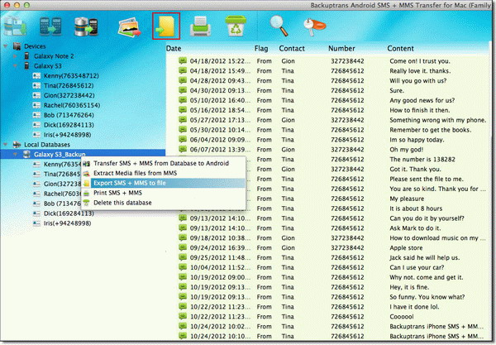This screenshot has width=496, height=345.
Task: Sort by the Content column header
Action: [x=400, y=49]
